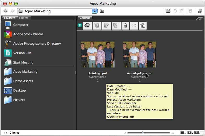
Task: Switch to the Folders tab
Action: 24,18
